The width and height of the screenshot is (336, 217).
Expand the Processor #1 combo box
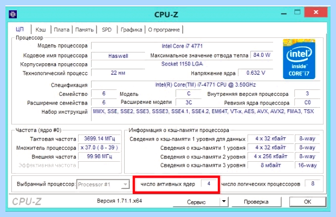[125, 185]
